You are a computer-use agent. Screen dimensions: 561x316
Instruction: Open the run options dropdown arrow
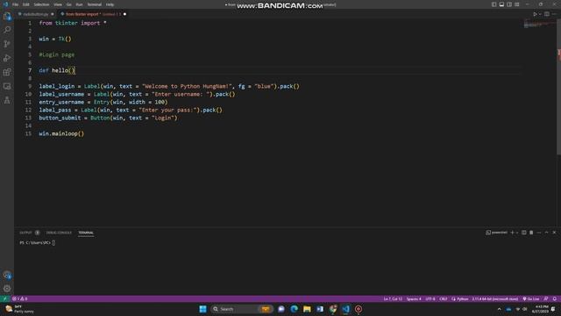(540, 14)
